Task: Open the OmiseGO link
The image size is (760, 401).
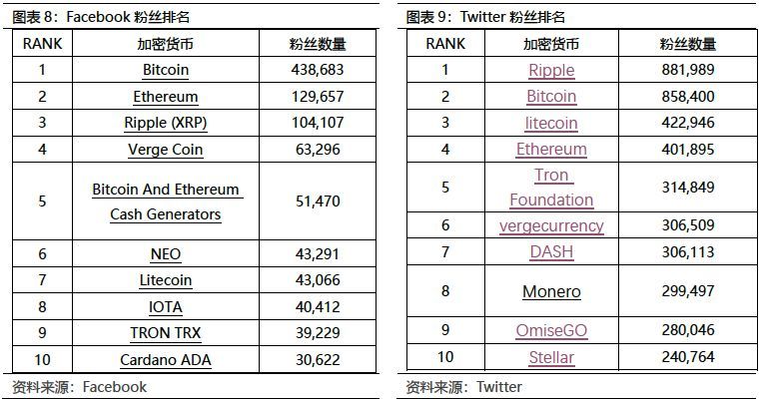Action: tap(551, 331)
